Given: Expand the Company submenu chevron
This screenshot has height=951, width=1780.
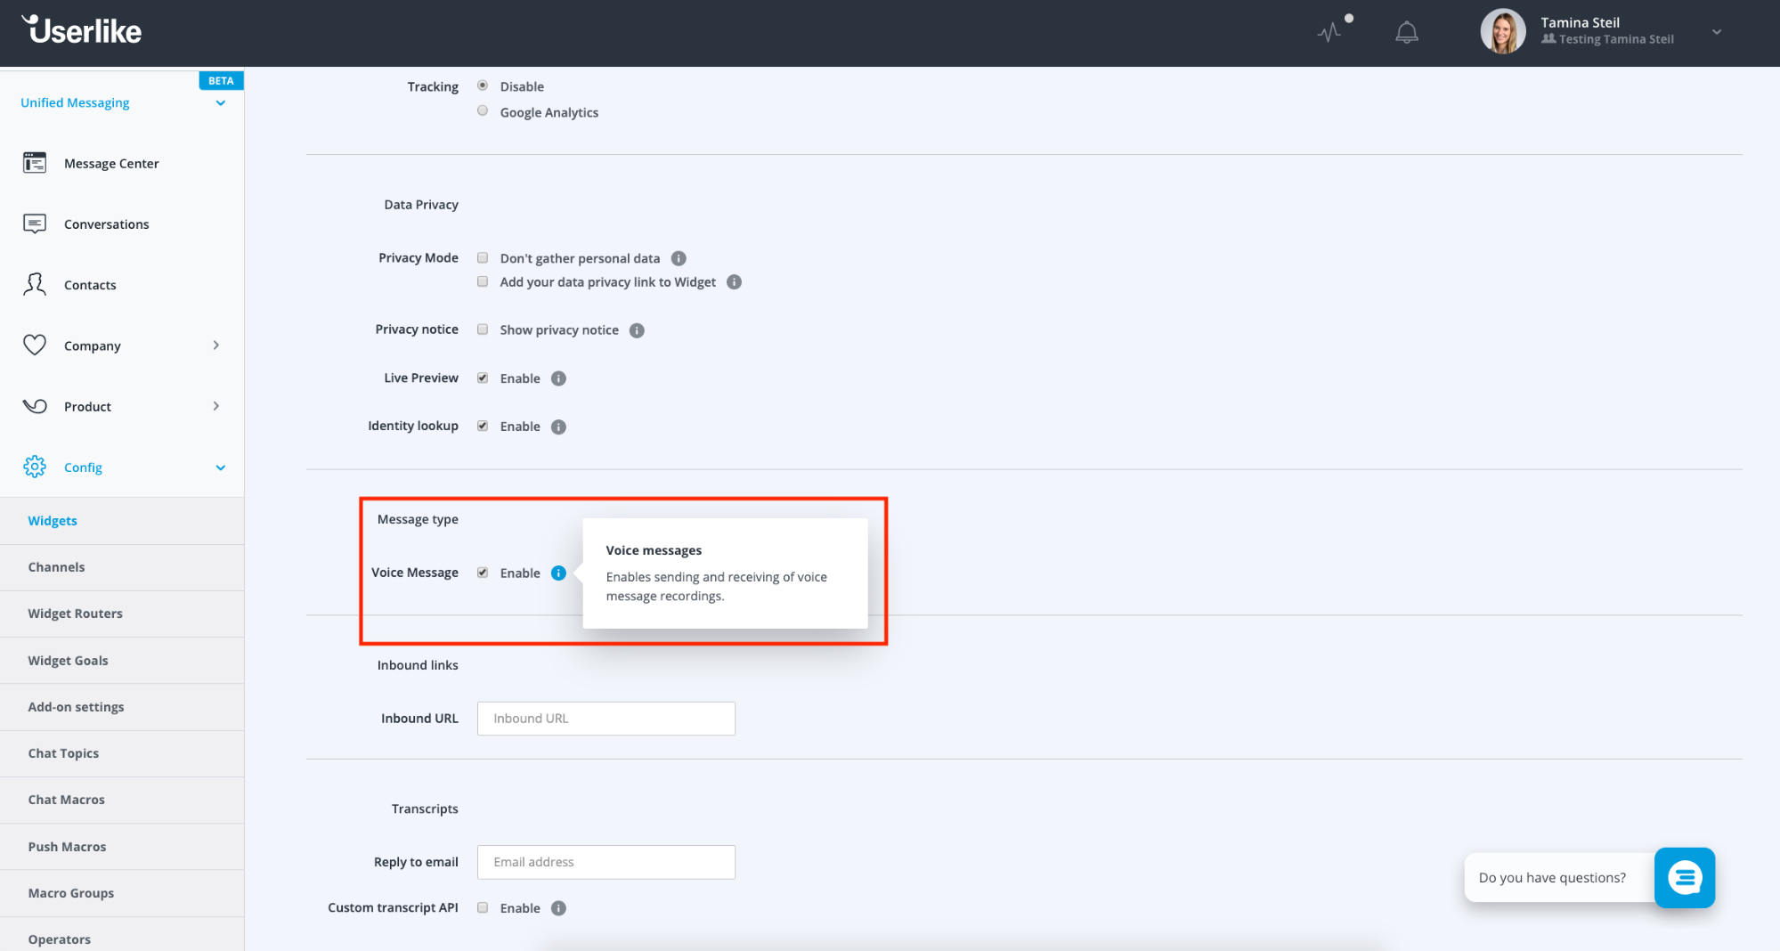Looking at the screenshot, I should pyautogui.click(x=216, y=345).
